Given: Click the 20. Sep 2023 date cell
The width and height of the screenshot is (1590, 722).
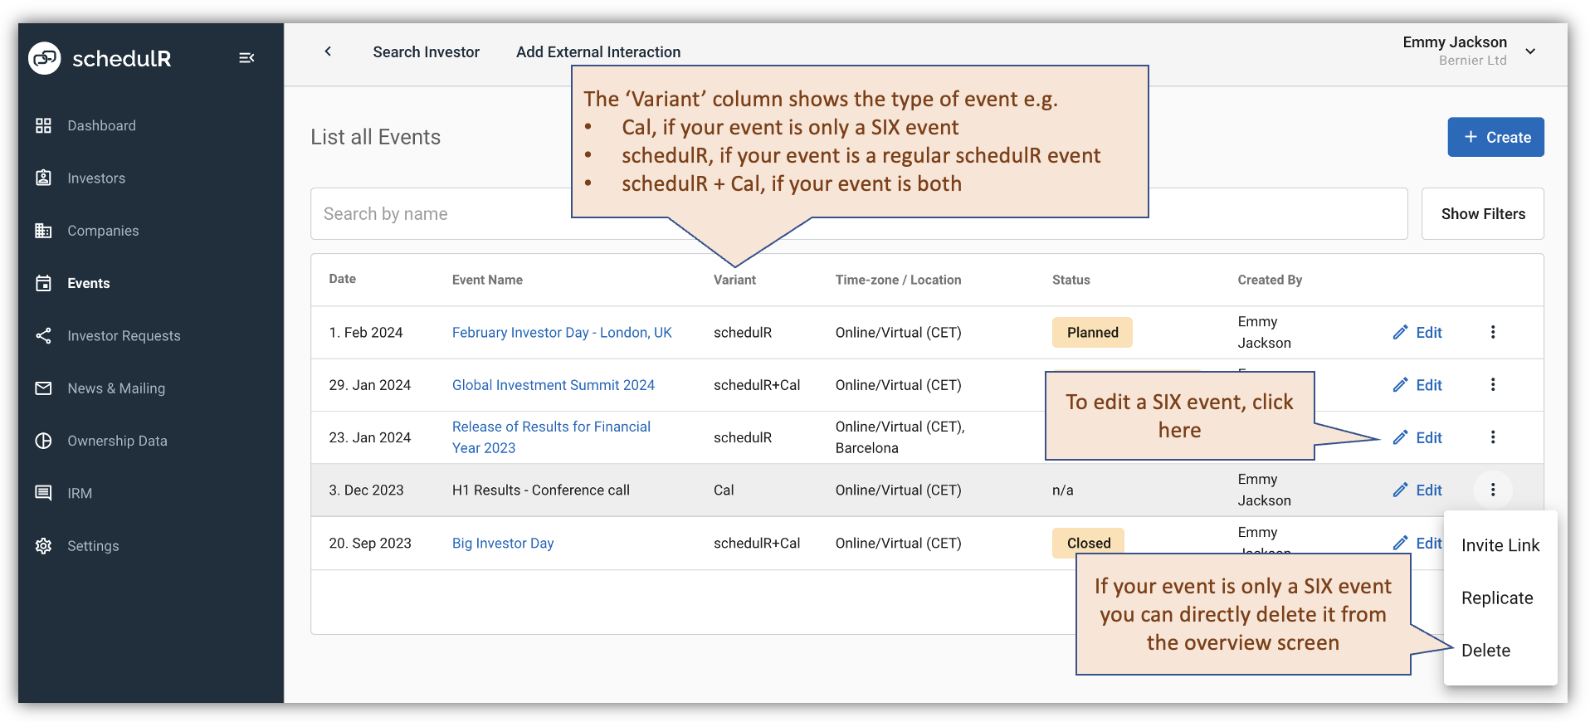Looking at the screenshot, I should pyautogui.click(x=370, y=544).
